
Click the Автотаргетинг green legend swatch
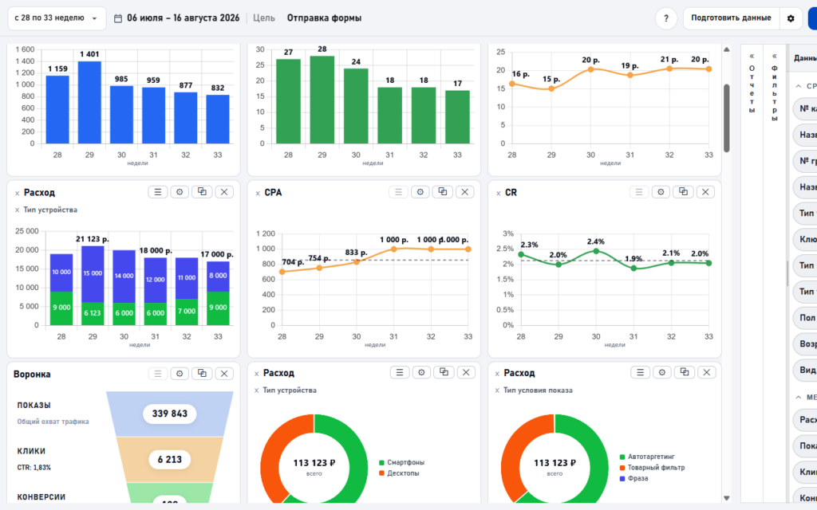(622, 457)
